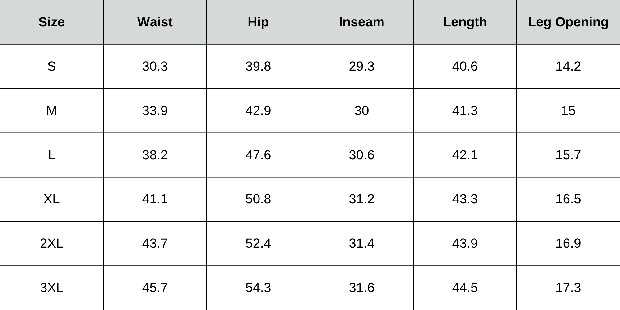The image size is (620, 310).
Task: Click the inseam value 30.6 cell
Action: (x=361, y=155)
